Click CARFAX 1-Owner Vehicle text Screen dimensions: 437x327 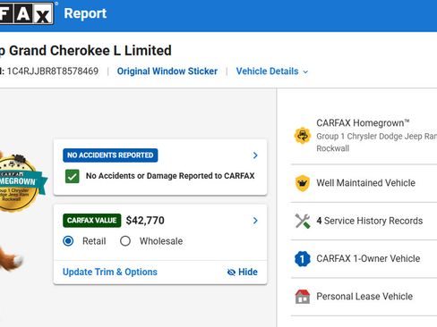(368, 258)
